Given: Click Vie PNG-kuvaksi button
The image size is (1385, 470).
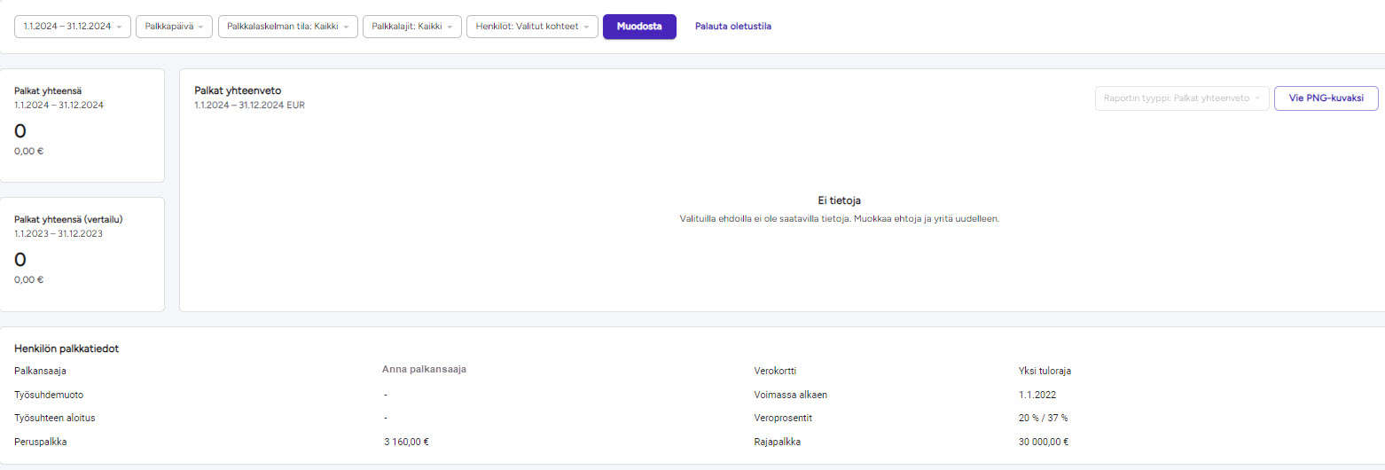Looking at the screenshot, I should (x=1326, y=98).
